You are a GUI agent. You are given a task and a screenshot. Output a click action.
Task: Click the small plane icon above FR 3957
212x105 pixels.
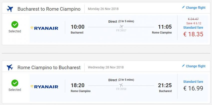click(121, 27)
